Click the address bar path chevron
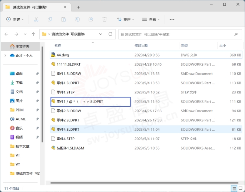This screenshot has width=245, height=192. 49,34
